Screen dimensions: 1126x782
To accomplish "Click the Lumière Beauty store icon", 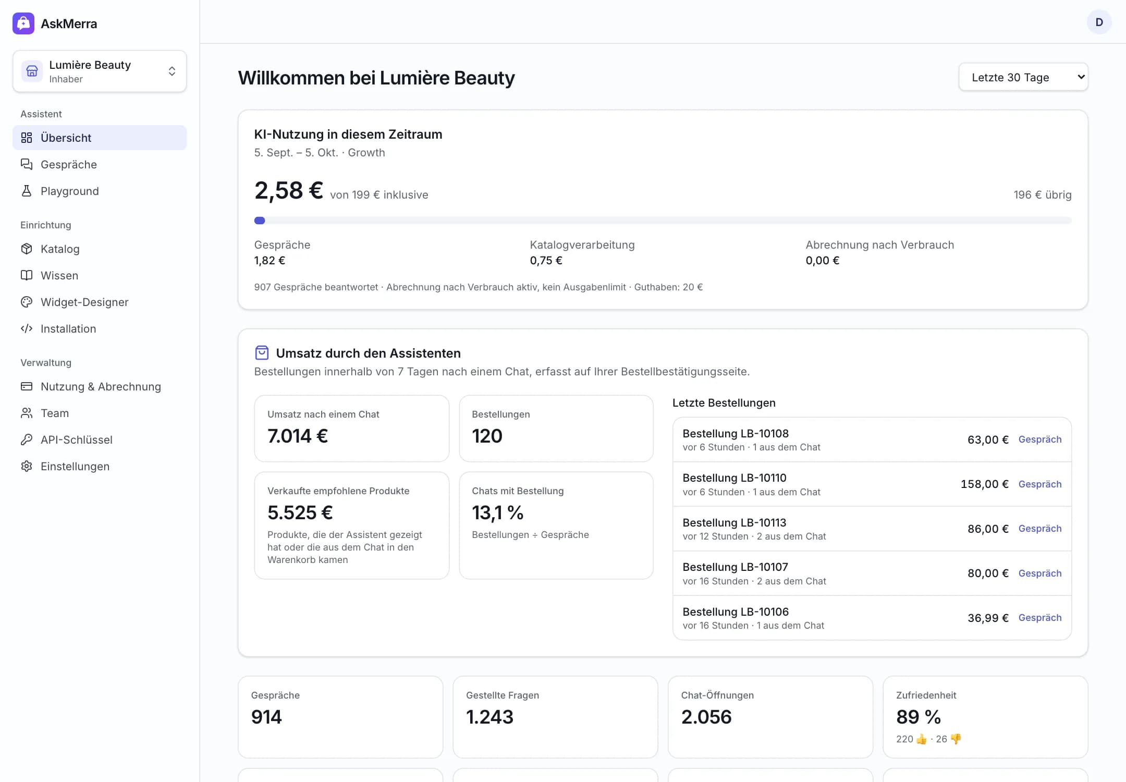I will pyautogui.click(x=32, y=71).
